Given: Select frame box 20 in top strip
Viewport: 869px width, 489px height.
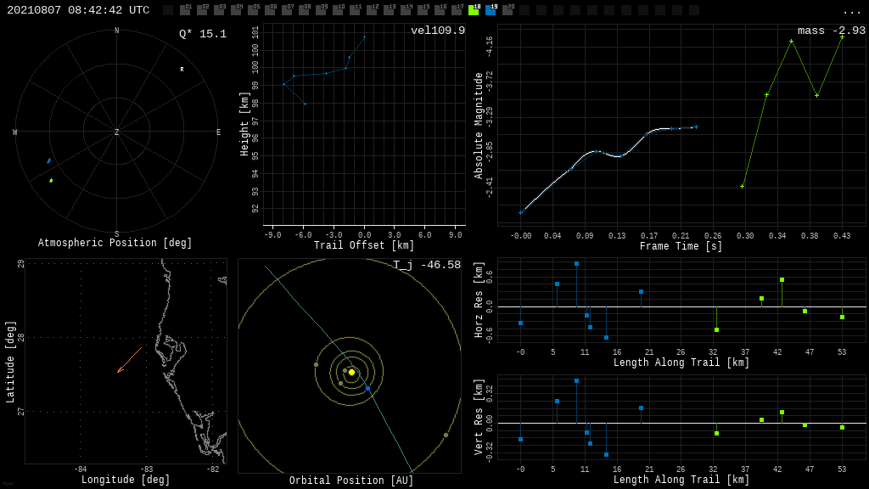Looking at the screenshot, I should 507,10.
